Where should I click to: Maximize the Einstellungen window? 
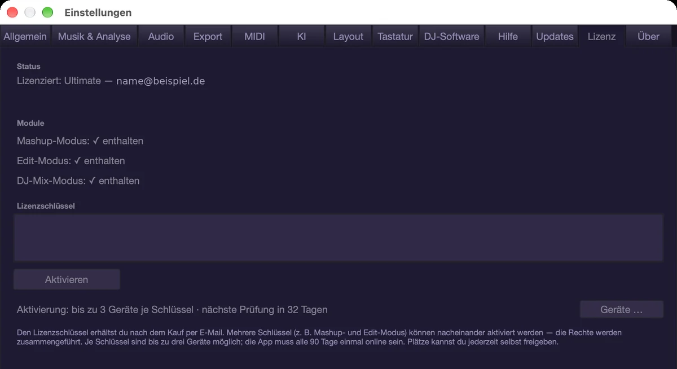pyautogui.click(x=47, y=12)
